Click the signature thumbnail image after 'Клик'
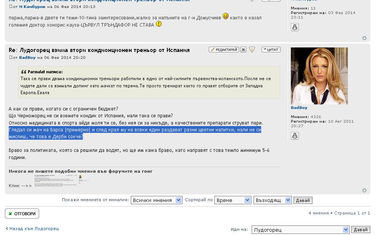 [62, 181]
